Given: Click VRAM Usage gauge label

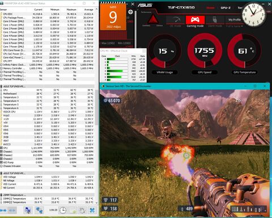Looking at the screenshot, I should pos(165,72).
